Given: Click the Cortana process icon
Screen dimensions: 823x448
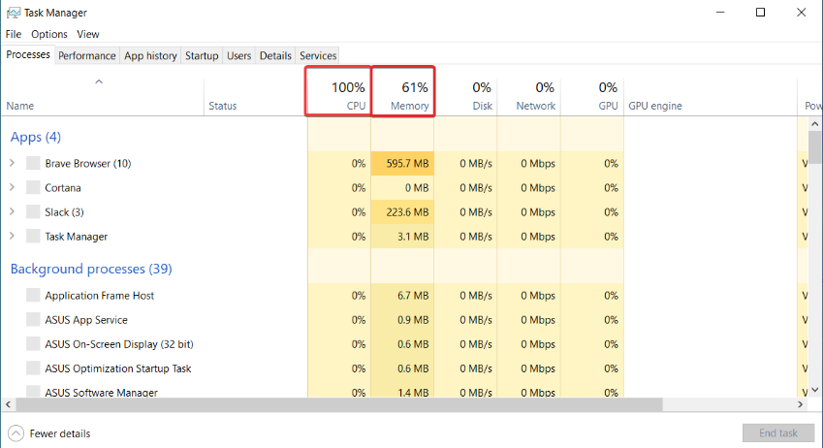Looking at the screenshot, I should tap(34, 188).
